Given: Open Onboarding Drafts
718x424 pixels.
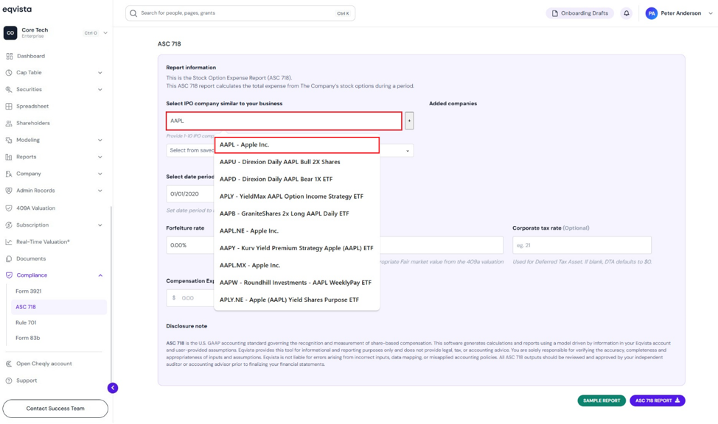Looking at the screenshot, I should (x=579, y=13).
